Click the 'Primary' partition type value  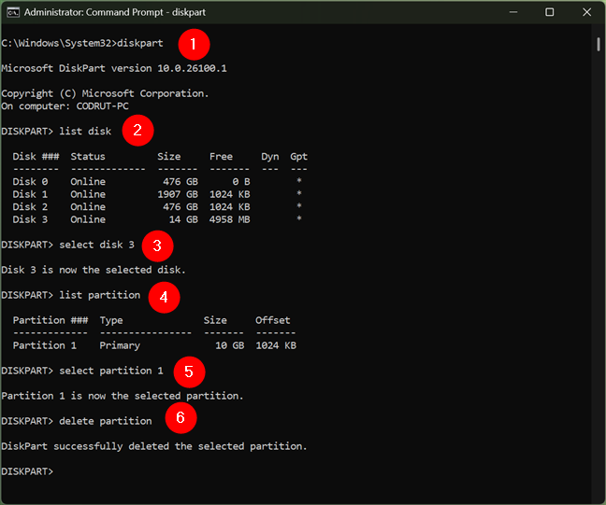[120, 346]
